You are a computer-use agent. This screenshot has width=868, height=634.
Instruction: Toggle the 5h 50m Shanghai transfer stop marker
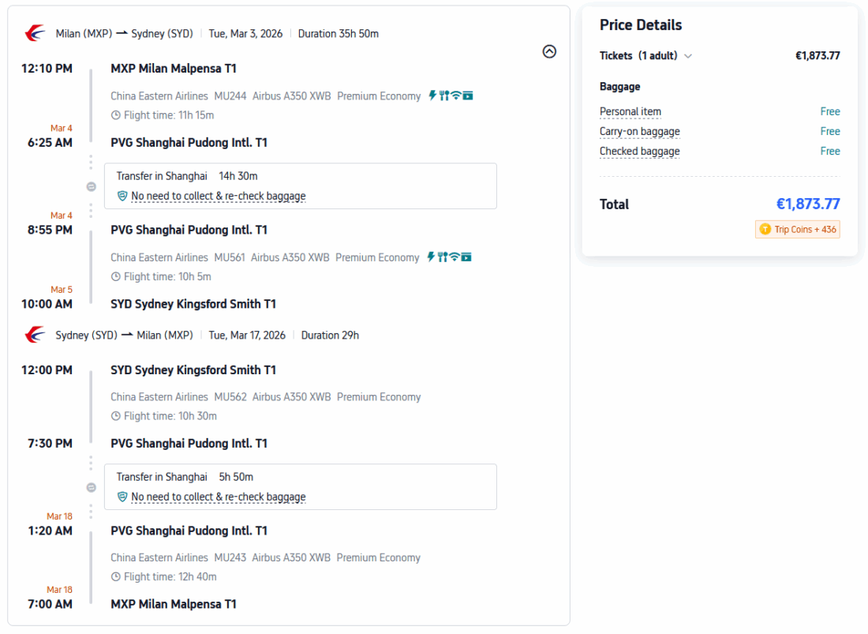(91, 487)
